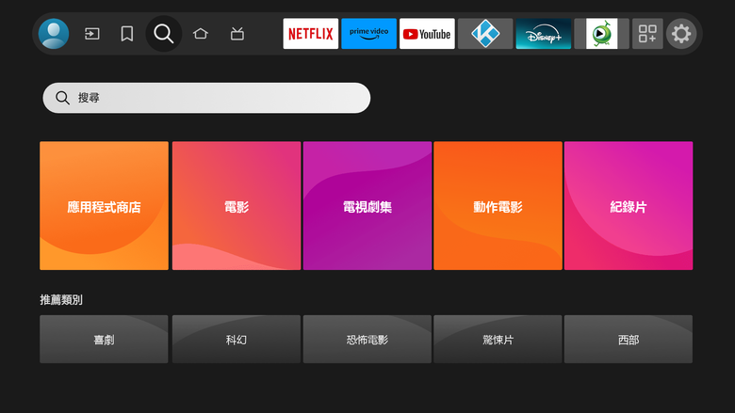Image resolution: width=735 pixels, height=413 pixels.
Task: Select the magnifier Search tab icon
Action: [x=164, y=34]
